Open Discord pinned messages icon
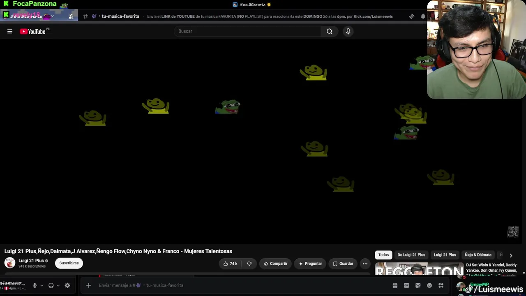 (x=411, y=16)
